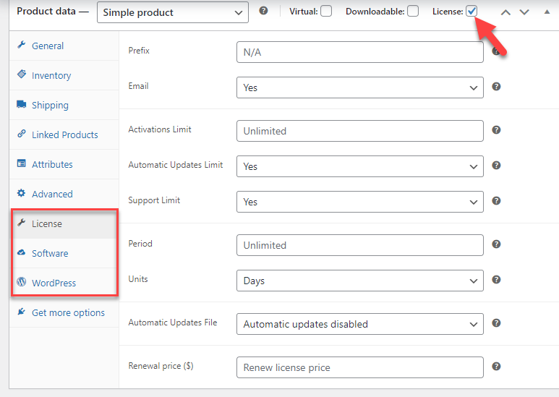Open the Software tab in sidebar
This screenshot has height=397, width=559.
tap(50, 253)
